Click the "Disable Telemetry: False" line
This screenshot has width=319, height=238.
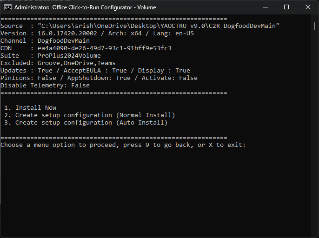pyautogui.click(x=45, y=86)
